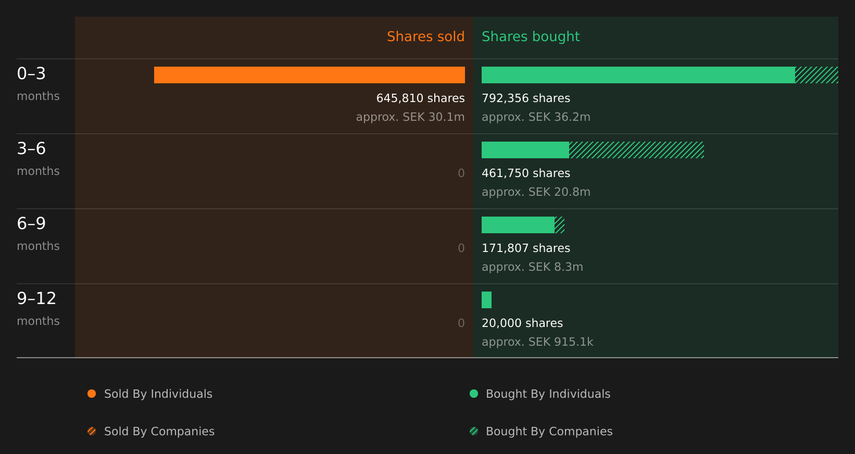Select the Bought By Companies legend label
855x454 pixels.
(x=549, y=432)
